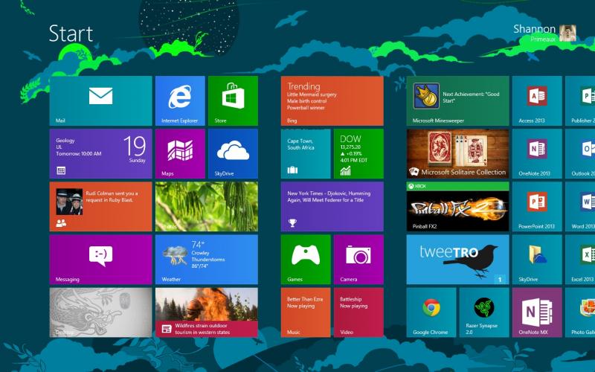Launch PowerPoint 2013

[x=537, y=207]
